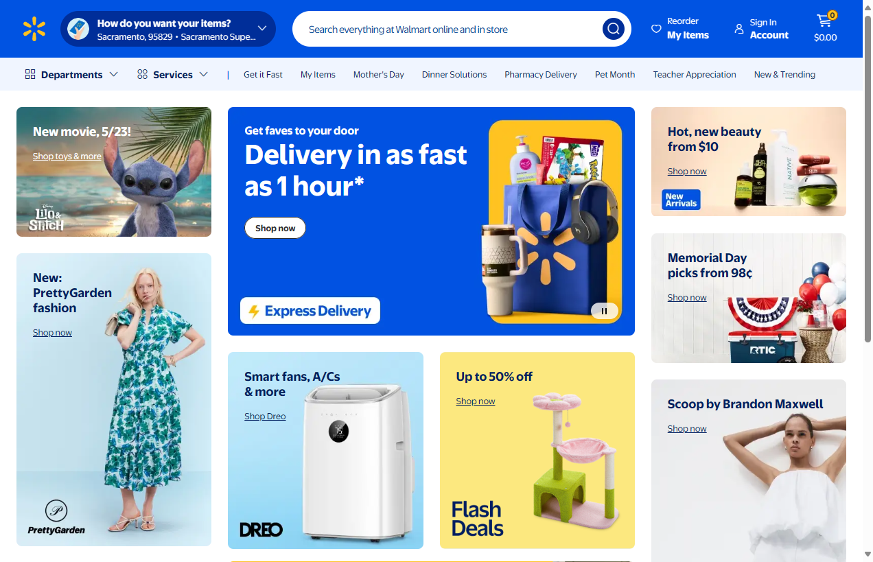
Task: Pause the hero banner carousel
Action: pos(605,311)
